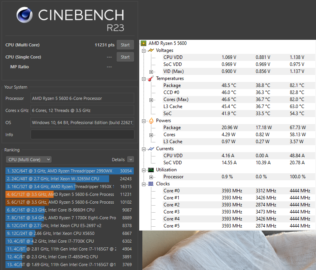
Task: Collapse the Voltages section
Action: (144, 51)
